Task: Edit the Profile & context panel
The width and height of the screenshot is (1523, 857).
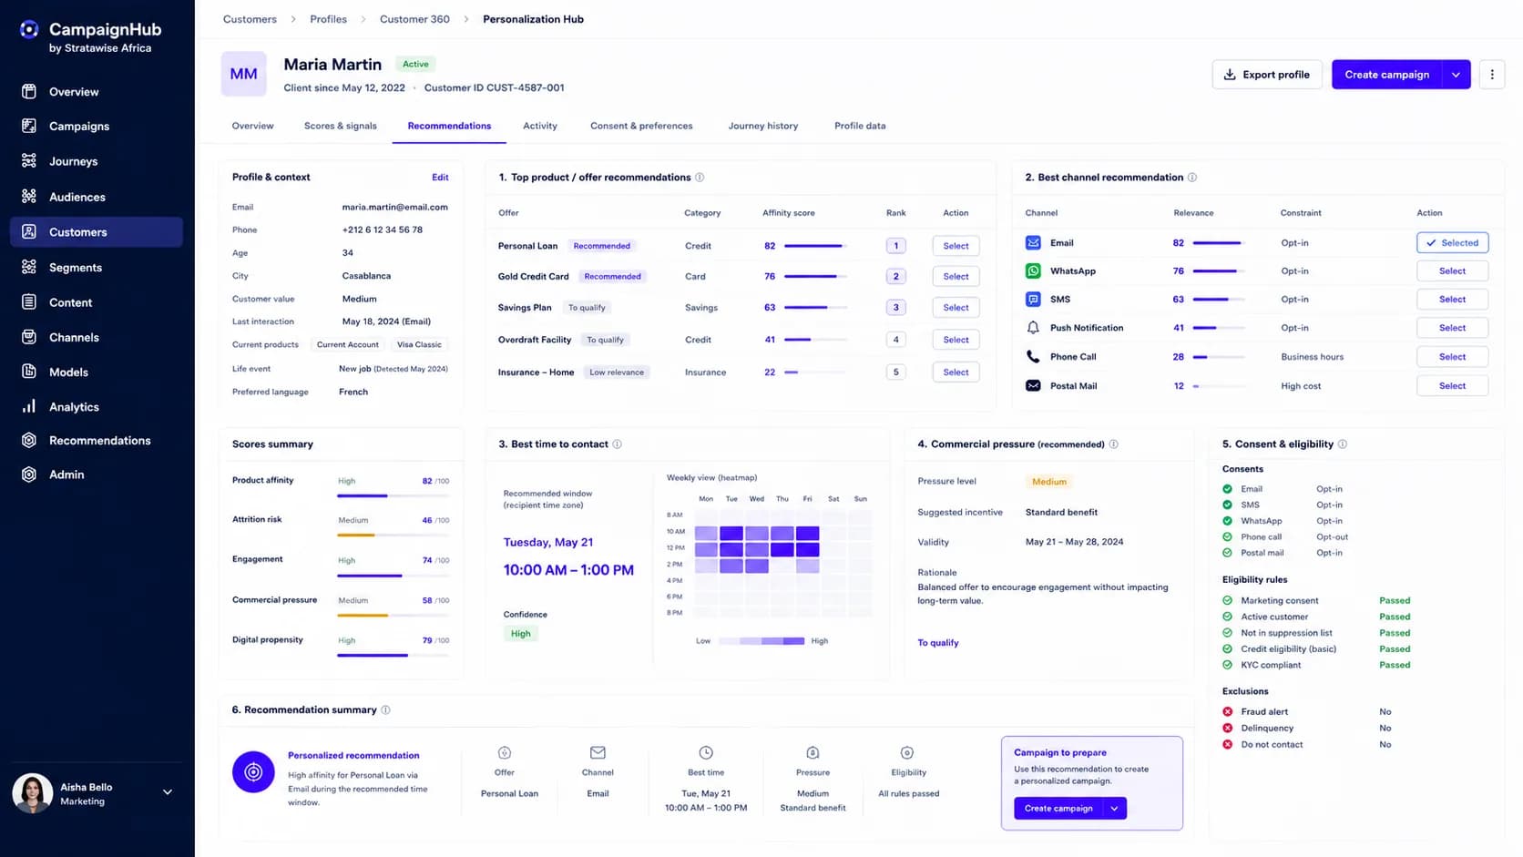Action: pyautogui.click(x=440, y=178)
